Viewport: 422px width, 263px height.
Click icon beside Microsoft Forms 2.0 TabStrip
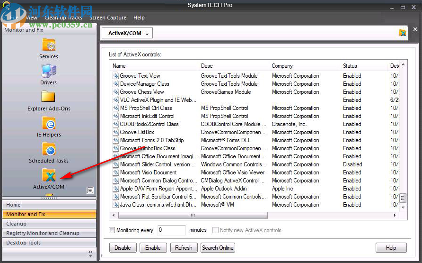point(116,140)
